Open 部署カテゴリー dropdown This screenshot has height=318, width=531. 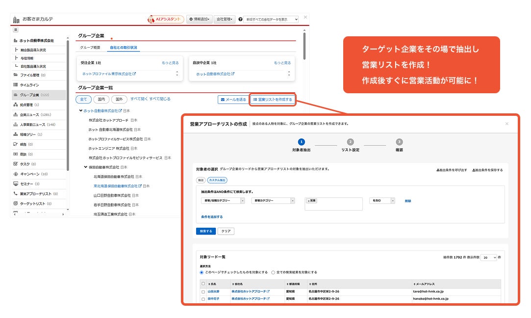[273, 201]
